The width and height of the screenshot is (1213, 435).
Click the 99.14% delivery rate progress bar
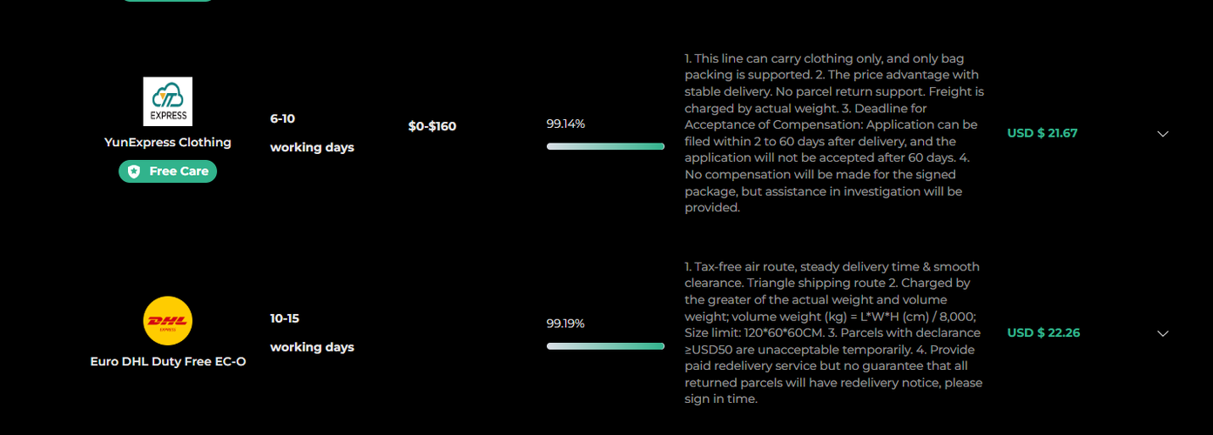[x=605, y=146]
